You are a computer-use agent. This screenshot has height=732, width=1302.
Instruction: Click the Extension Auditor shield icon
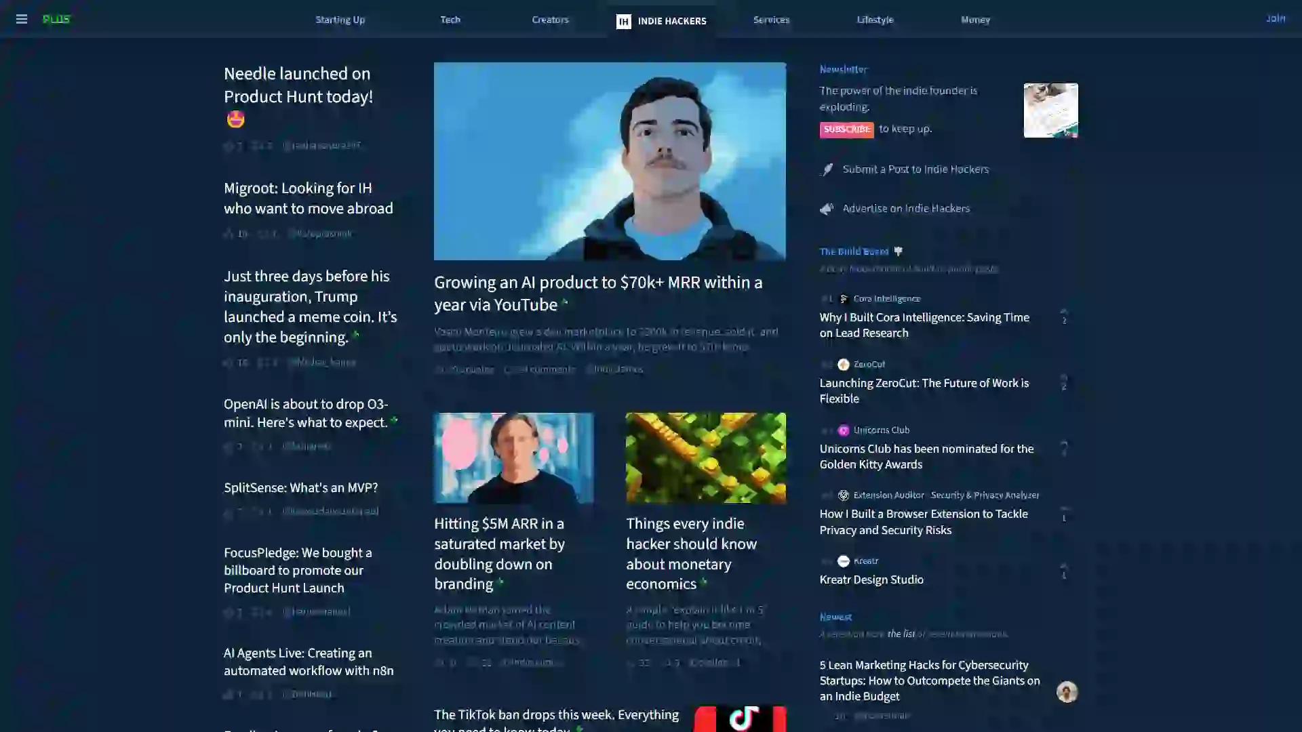(844, 495)
